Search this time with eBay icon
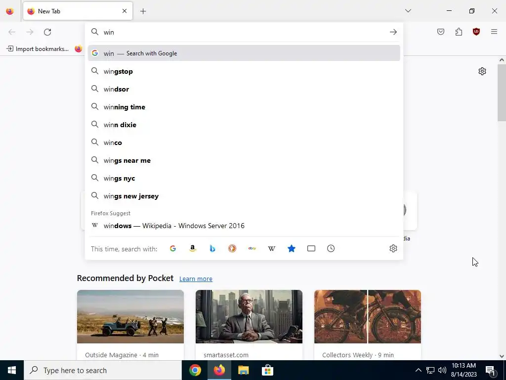 click(252, 248)
